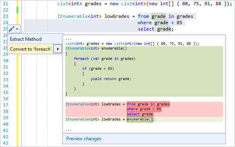Click the 'IEnumerable<int> enumerable()' preview header
The image size is (235, 147).
[96, 48]
